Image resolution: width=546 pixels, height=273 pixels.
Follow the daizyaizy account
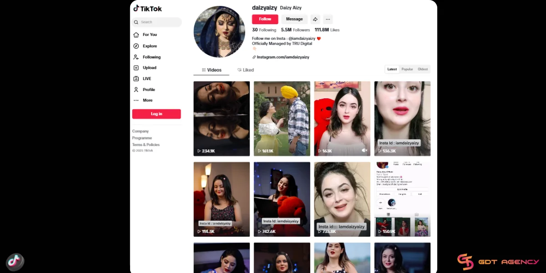coord(265,19)
